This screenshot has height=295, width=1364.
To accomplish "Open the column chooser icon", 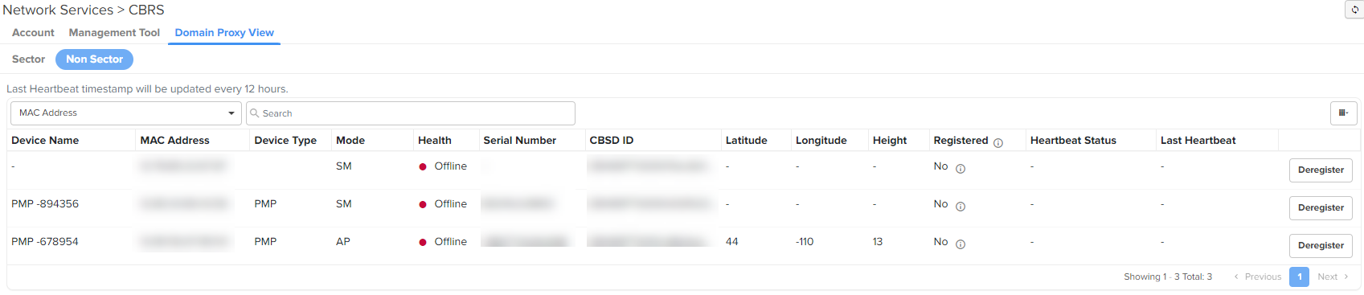I will [x=1343, y=113].
